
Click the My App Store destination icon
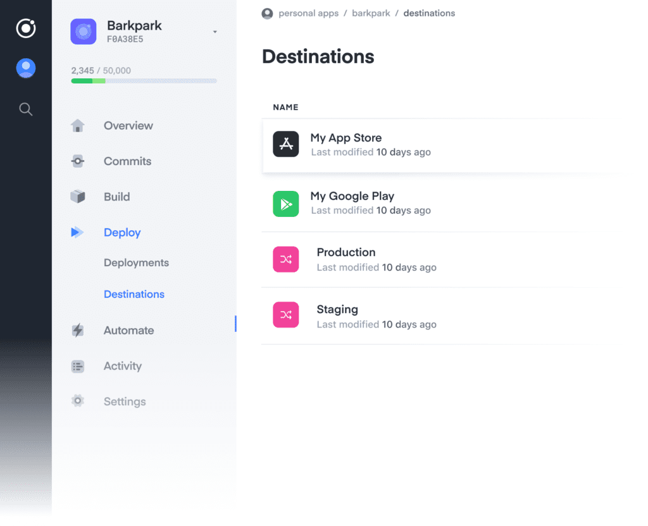point(286,144)
